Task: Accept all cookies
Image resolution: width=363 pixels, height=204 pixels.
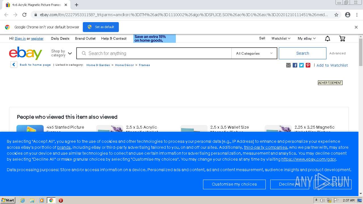Action: click(x=332, y=184)
